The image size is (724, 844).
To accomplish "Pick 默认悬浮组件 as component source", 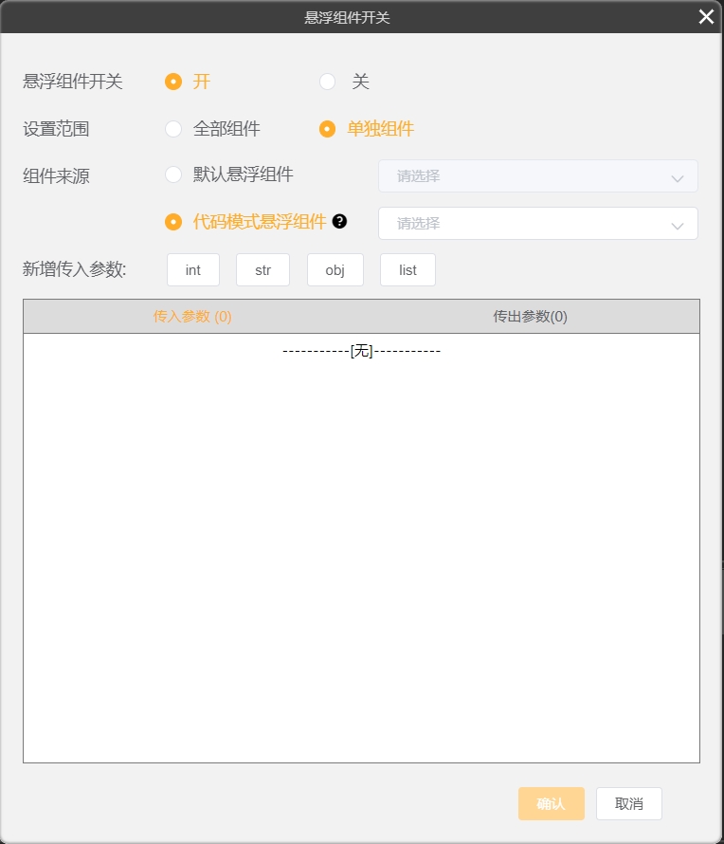I will pyautogui.click(x=173, y=174).
